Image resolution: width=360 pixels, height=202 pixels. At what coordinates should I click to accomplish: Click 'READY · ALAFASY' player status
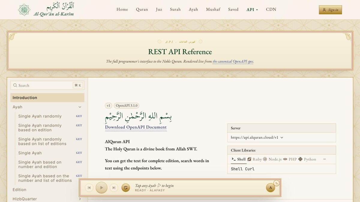(x=150, y=190)
